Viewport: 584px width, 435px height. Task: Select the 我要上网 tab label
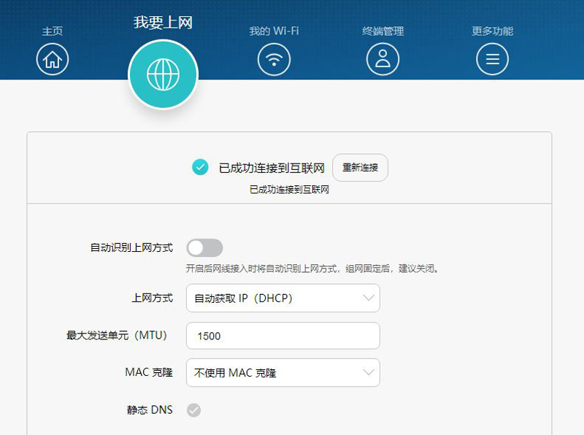[164, 22]
